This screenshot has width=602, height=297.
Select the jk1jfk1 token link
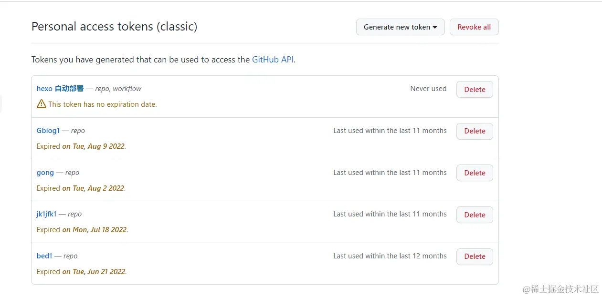[x=46, y=214]
